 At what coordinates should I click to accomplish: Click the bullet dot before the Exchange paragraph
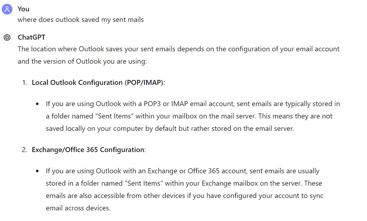coord(37,171)
